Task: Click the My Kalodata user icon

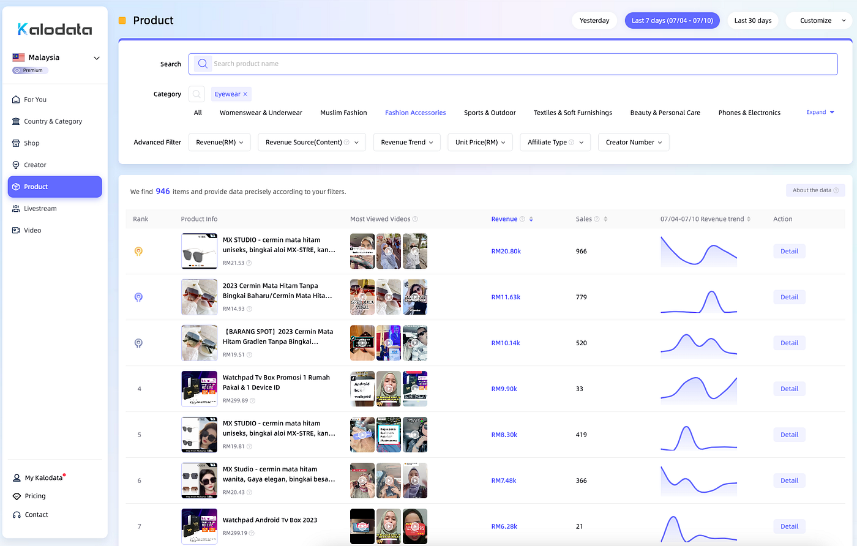Action: point(17,478)
